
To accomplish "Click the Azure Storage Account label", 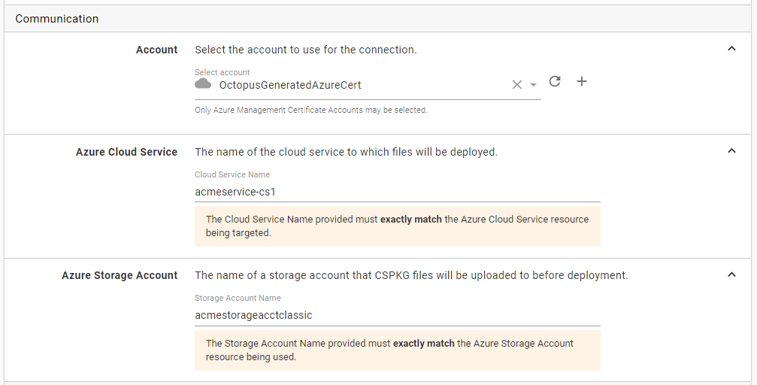I will tap(120, 275).
